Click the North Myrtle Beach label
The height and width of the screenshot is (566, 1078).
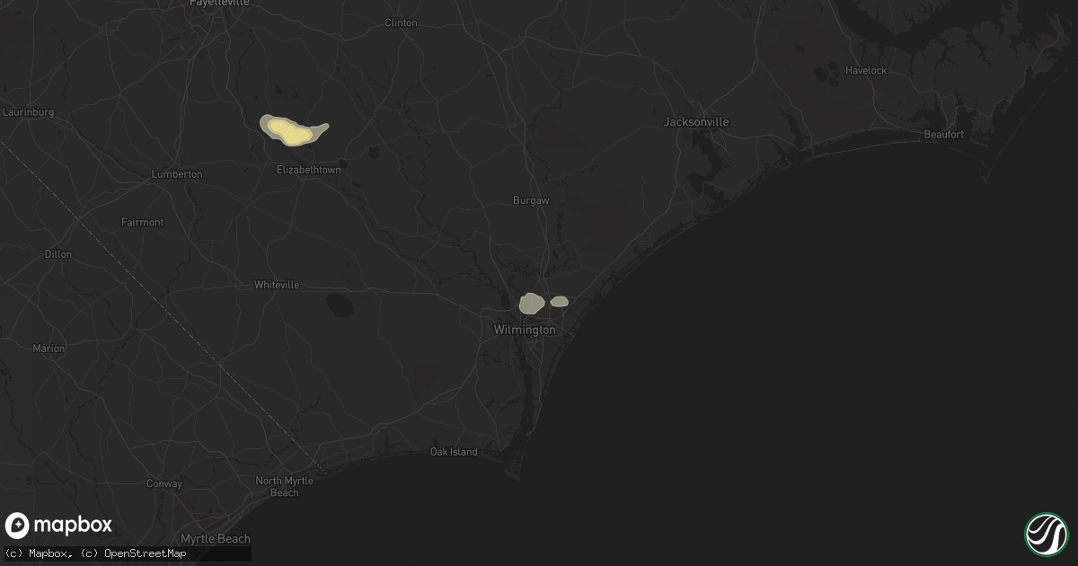[285, 487]
